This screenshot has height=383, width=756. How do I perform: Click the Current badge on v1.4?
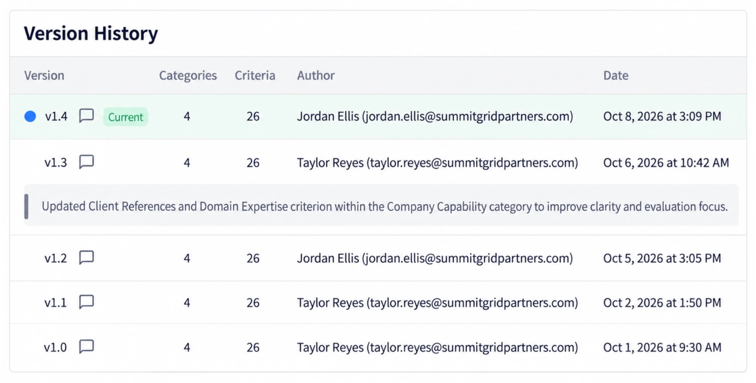(125, 117)
